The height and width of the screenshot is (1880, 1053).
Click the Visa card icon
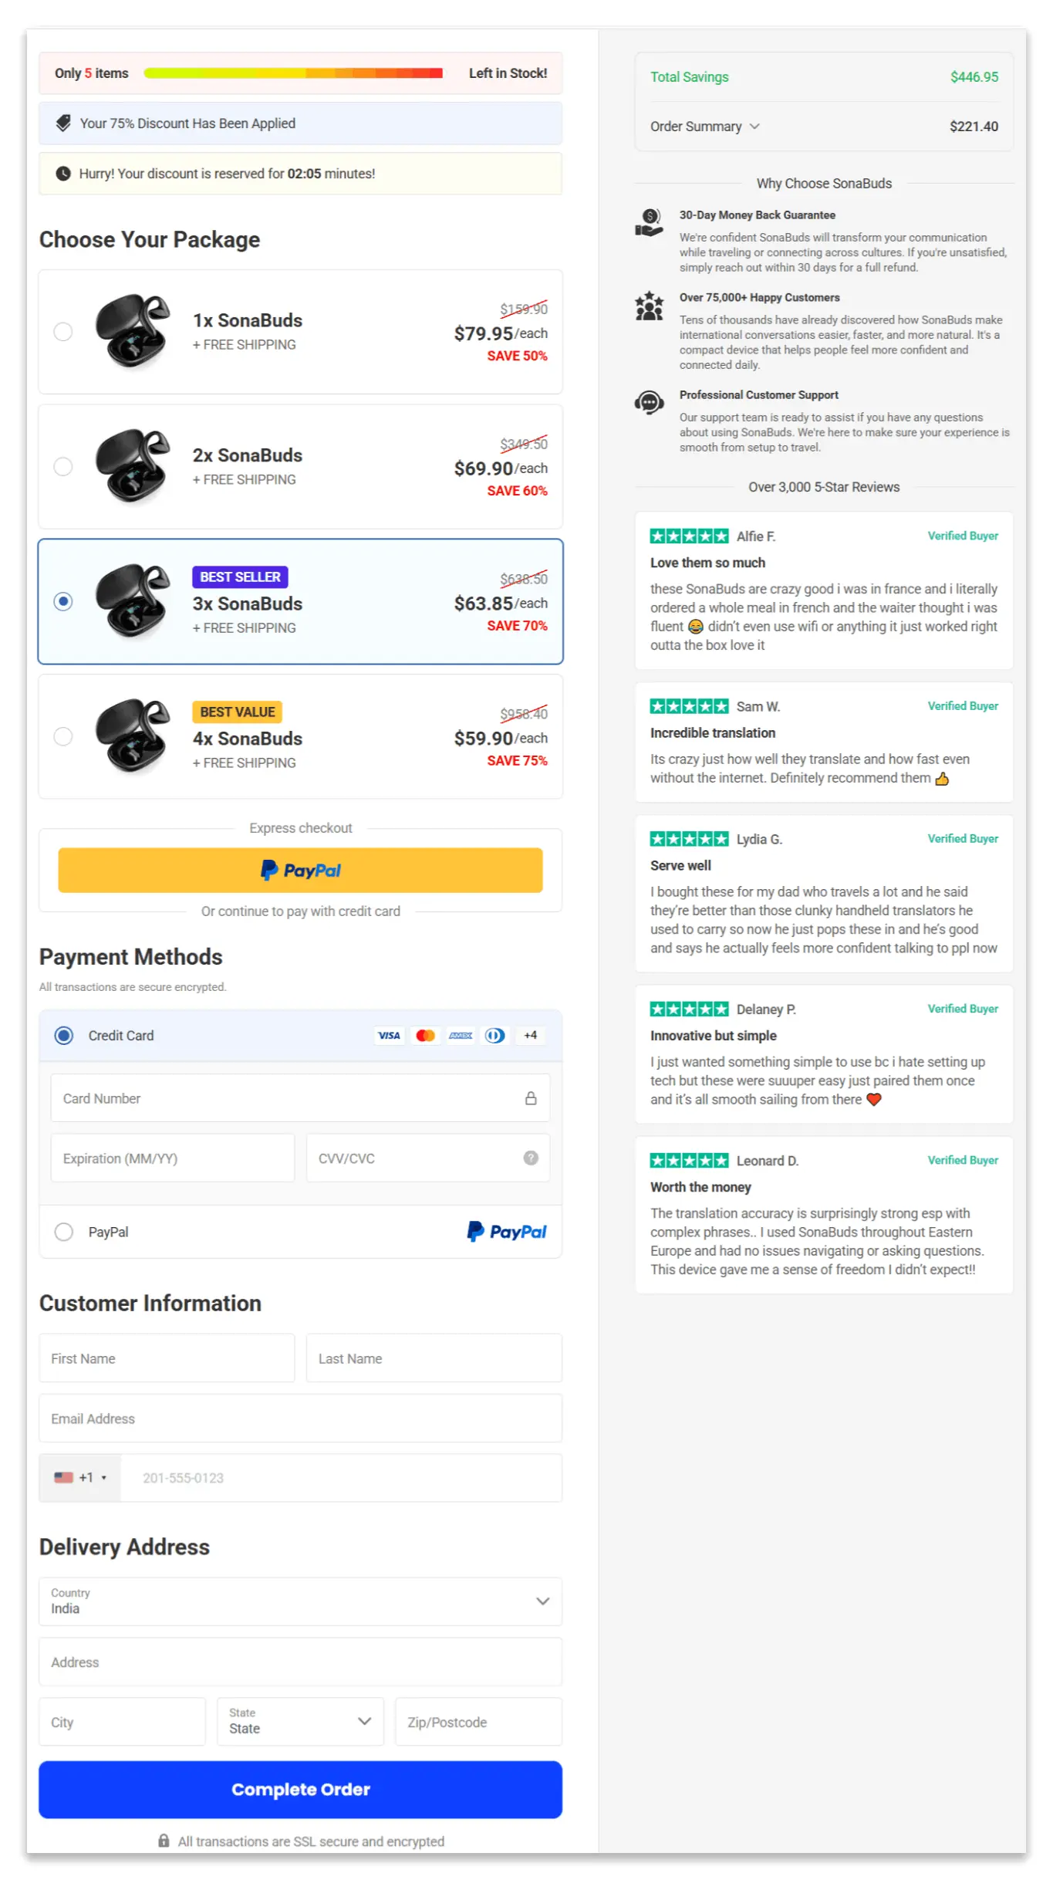(389, 1035)
